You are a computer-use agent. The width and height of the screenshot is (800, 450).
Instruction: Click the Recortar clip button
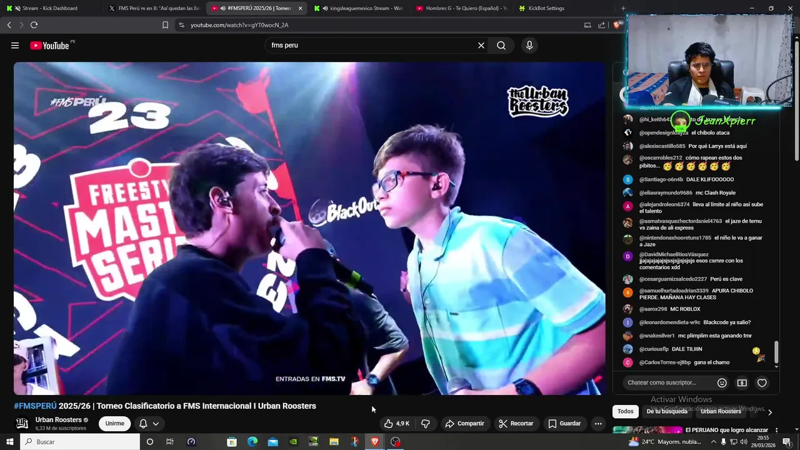[516, 424]
